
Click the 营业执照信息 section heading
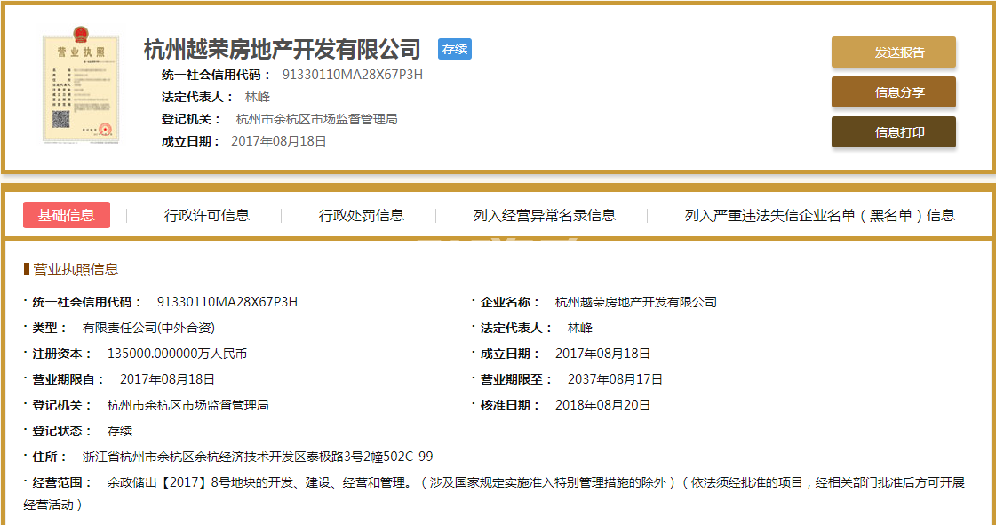[x=75, y=270]
